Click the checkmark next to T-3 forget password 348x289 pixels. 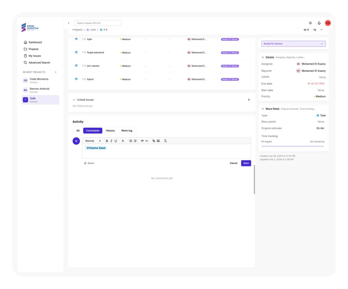(x=76, y=52)
